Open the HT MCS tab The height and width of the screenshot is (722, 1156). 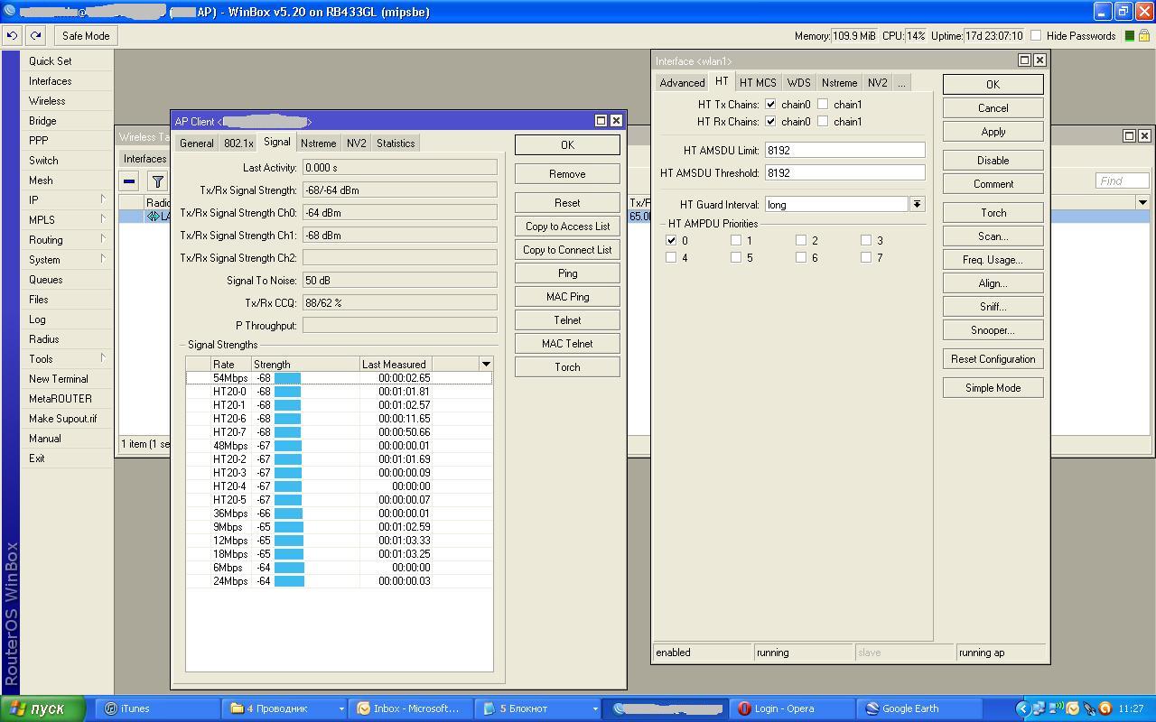tap(758, 83)
